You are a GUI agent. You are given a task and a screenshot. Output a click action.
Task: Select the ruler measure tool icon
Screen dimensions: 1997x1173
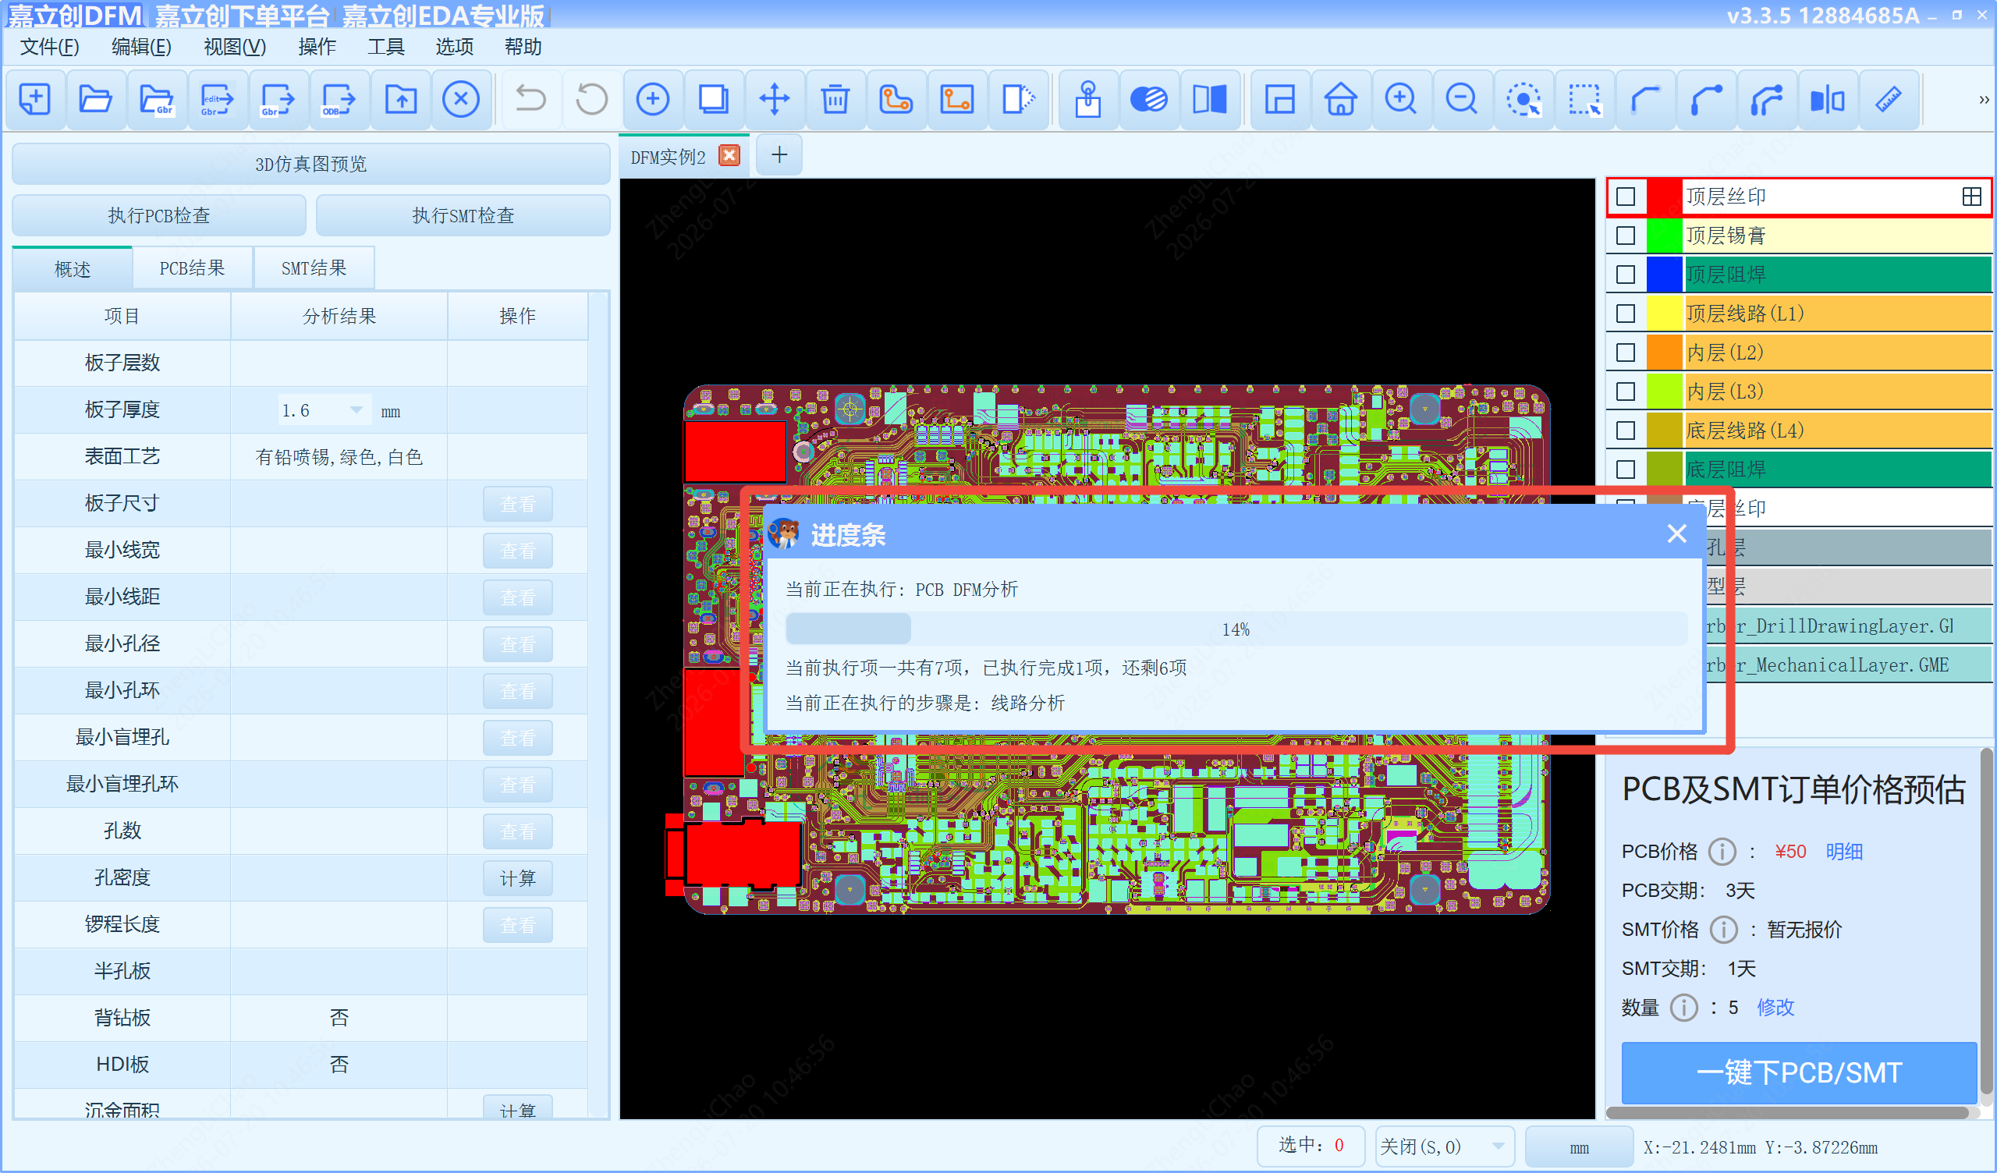pos(1889,100)
